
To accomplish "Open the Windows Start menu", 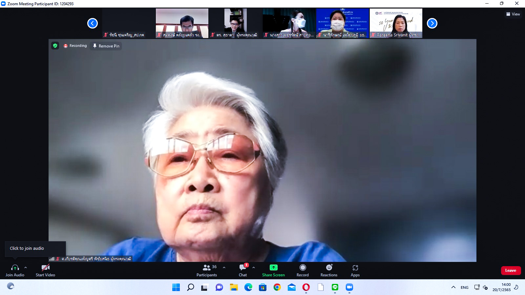I will click(x=176, y=287).
